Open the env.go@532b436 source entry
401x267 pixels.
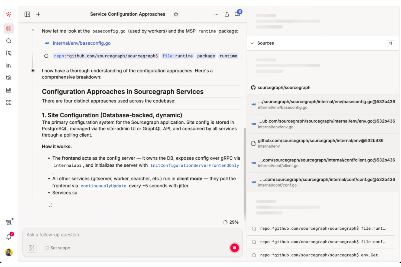point(323,124)
